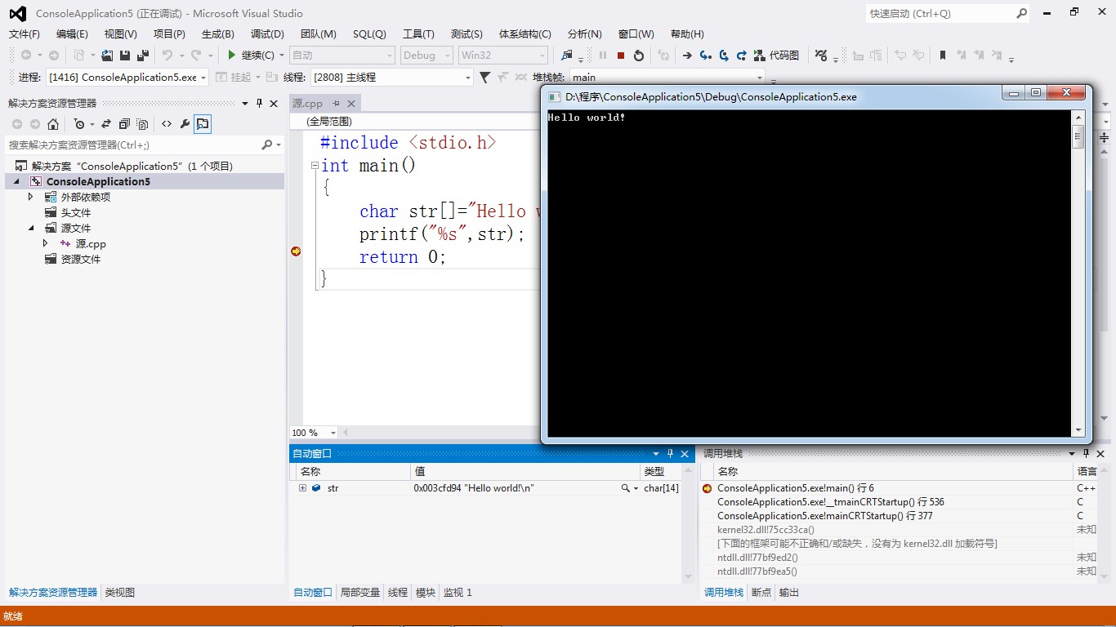The height and width of the screenshot is (627, 1116).
Task: Click the bookmark toggle icon in toolbar
Action: click(942, 56)
